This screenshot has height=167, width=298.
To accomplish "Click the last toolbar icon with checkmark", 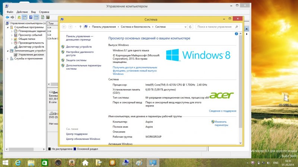I will tap(48, 17).
